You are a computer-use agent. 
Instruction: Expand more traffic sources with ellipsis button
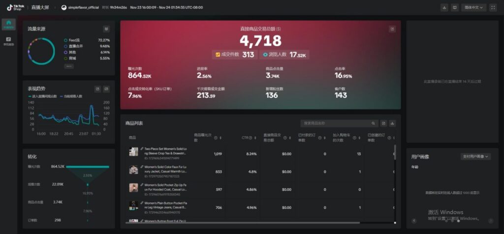click(x=68, y=66)
